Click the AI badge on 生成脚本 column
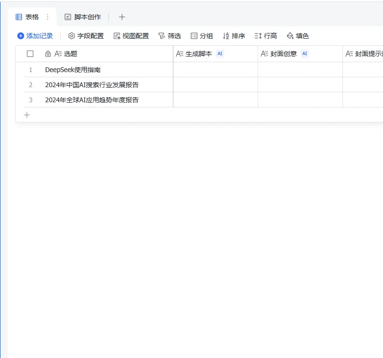The width and height of the screenshot is (383, 358). pos(220,54)
